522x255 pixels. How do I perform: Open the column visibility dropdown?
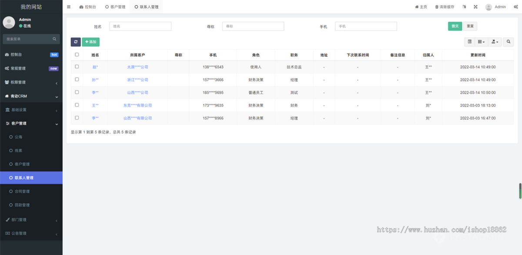(x=482, y=42)
